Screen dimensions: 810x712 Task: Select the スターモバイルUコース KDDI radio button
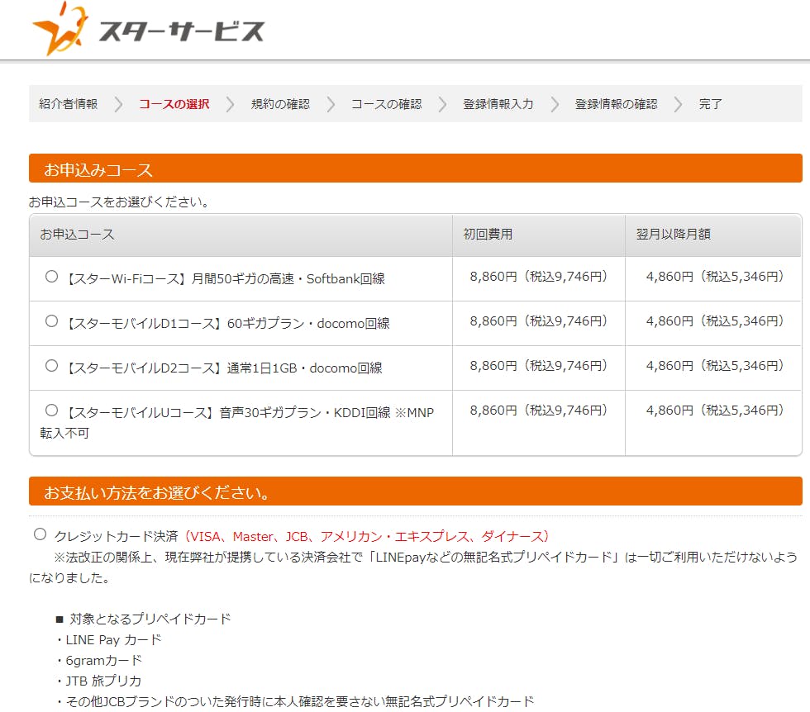point(51,411)
